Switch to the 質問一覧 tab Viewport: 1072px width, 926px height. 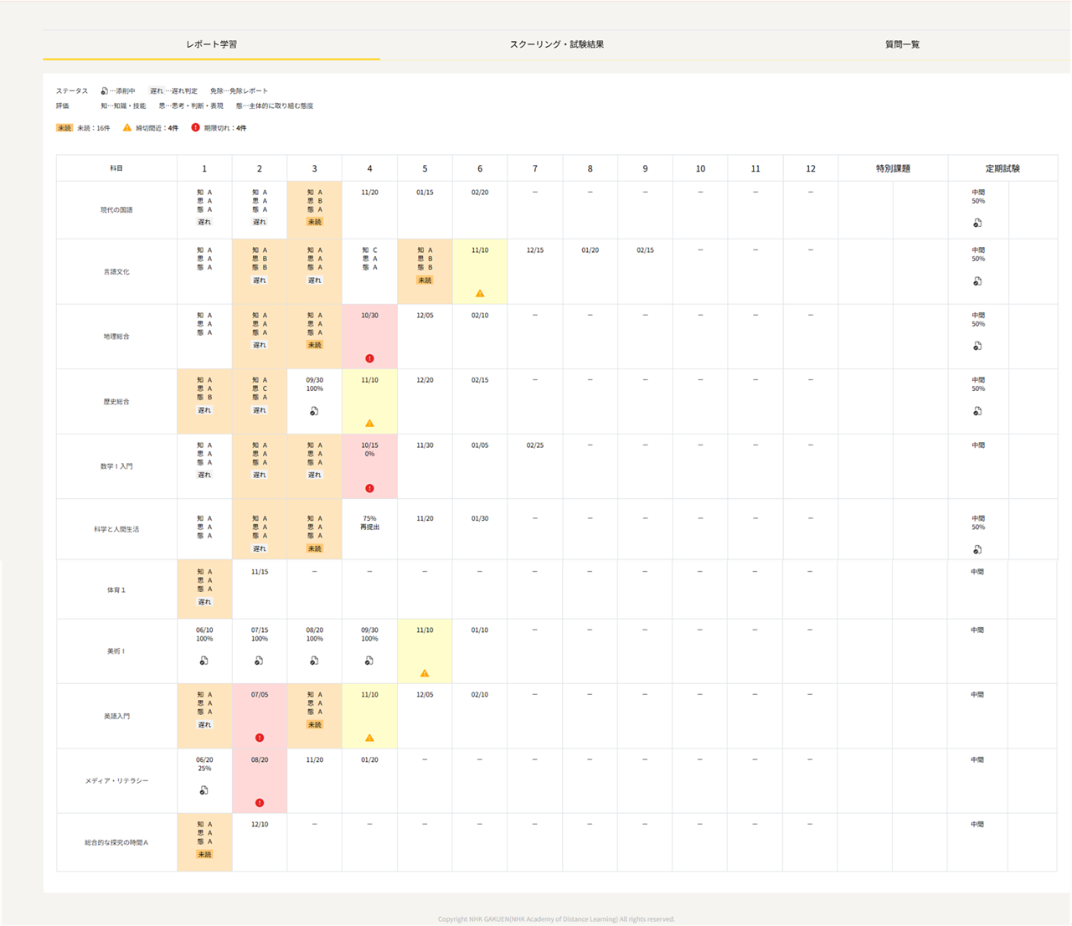coord(902,44)
